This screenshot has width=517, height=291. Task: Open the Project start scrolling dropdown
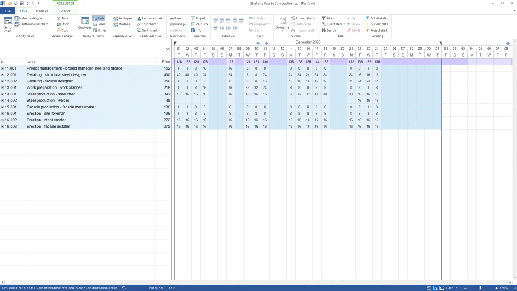pos(377,30)
